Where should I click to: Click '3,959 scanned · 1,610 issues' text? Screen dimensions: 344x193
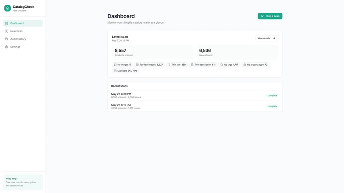[126, 108]
